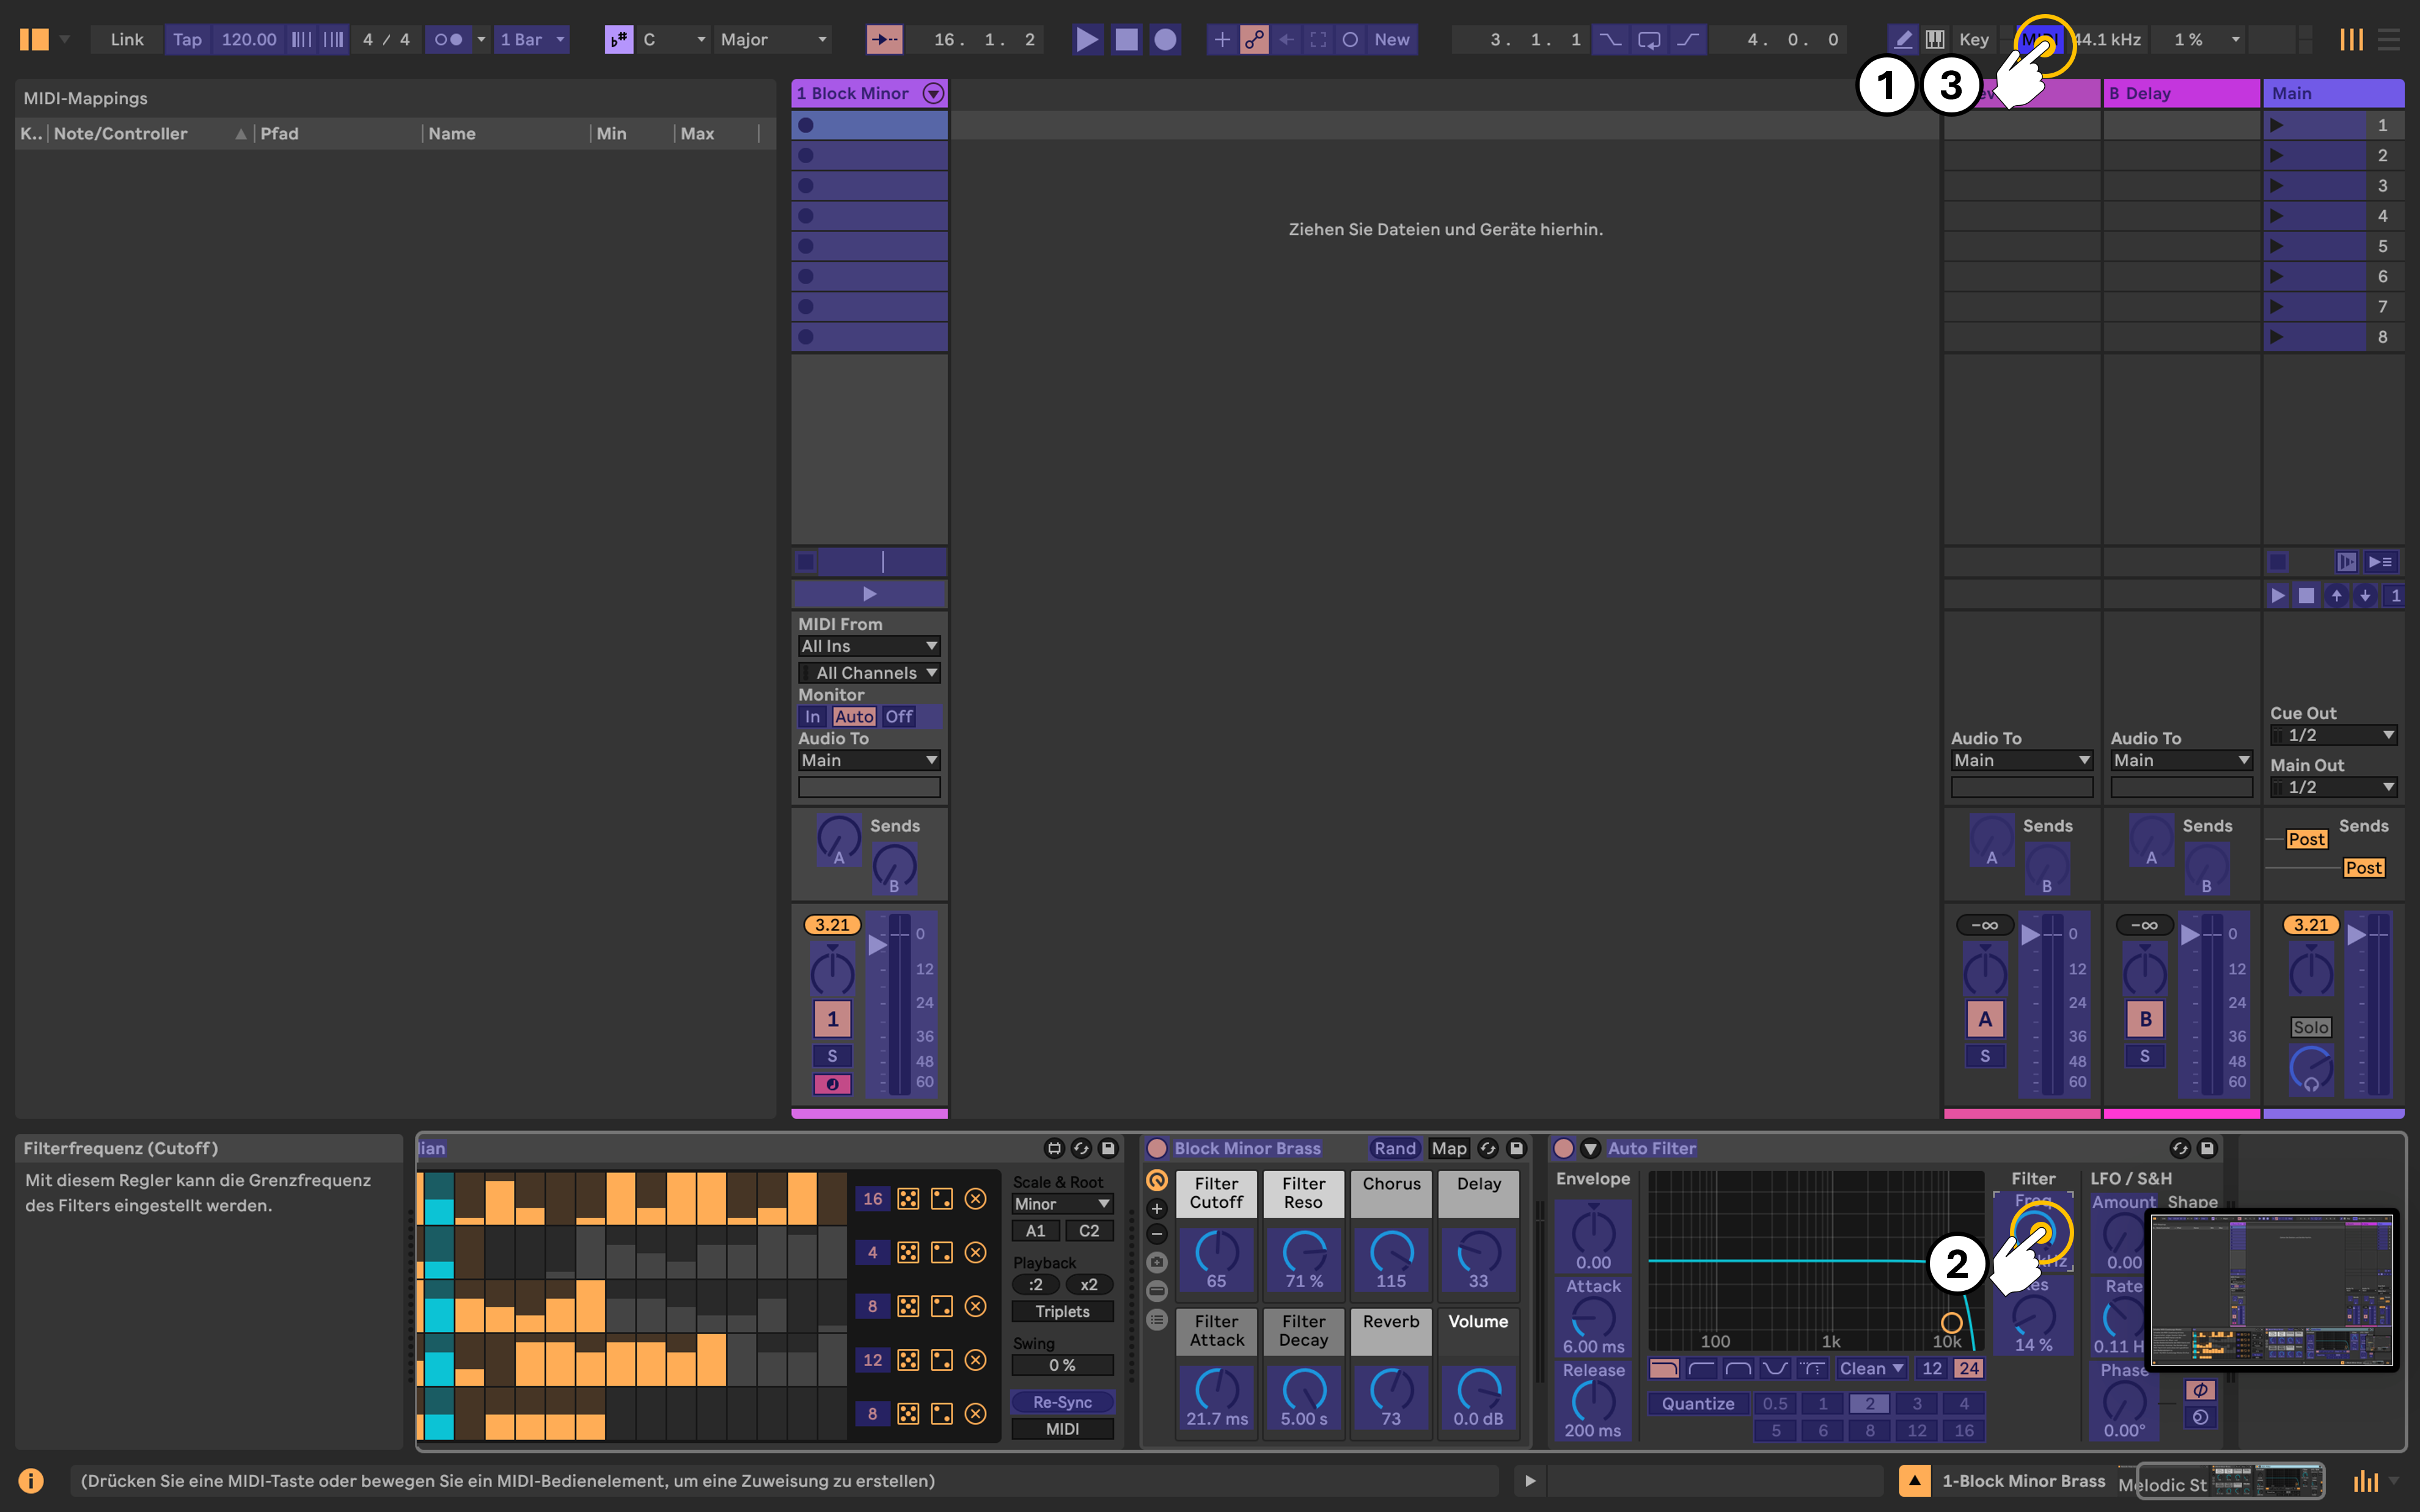This screenshot has width=2420, height=1512.
Task: Activate the Draw Mode pencil icon
Action: (1903, 40)
